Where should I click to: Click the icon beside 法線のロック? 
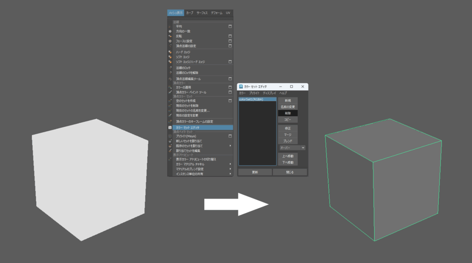(x=170, y=68)
